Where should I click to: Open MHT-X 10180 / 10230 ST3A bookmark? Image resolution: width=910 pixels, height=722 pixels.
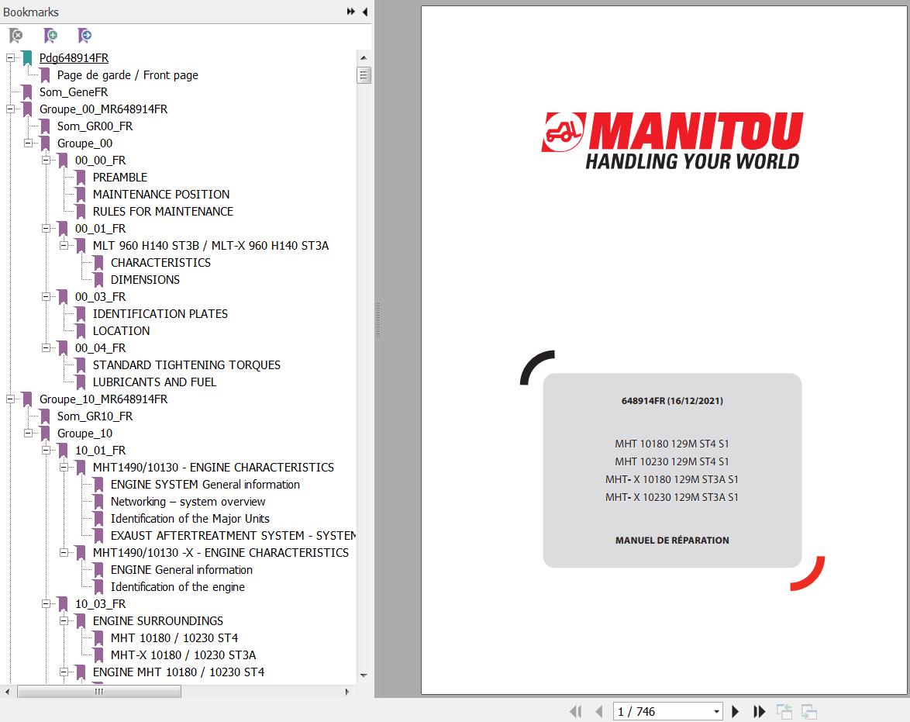(x=184, y=655)
